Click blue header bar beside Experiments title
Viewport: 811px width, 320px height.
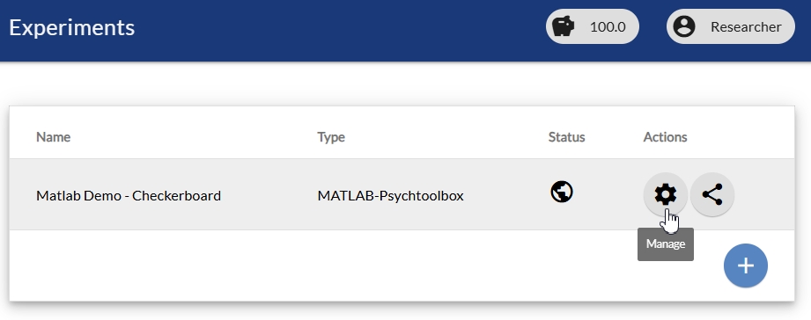[336, 28]
